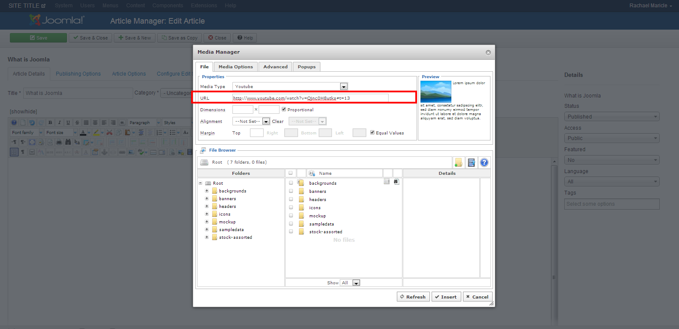Click the Strikethrough icon in editor toolbar

[x=77, y=122]
